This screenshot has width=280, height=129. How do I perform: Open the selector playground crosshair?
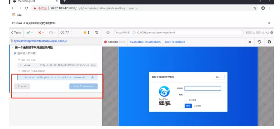tap(108, 33)
